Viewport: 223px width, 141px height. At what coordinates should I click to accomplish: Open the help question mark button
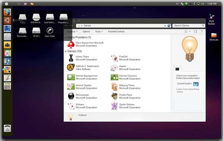(x=202, y=32)
